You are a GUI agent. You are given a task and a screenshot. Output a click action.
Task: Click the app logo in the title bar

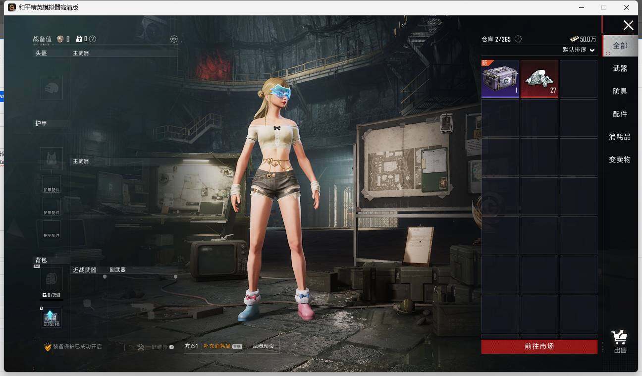pyautogui.click(x=11, y=7)
